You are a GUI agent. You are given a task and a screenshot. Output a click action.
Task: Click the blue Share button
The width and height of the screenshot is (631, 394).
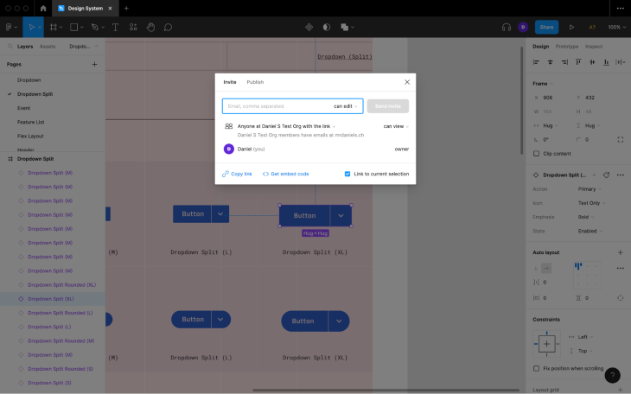tap(546, 27)
